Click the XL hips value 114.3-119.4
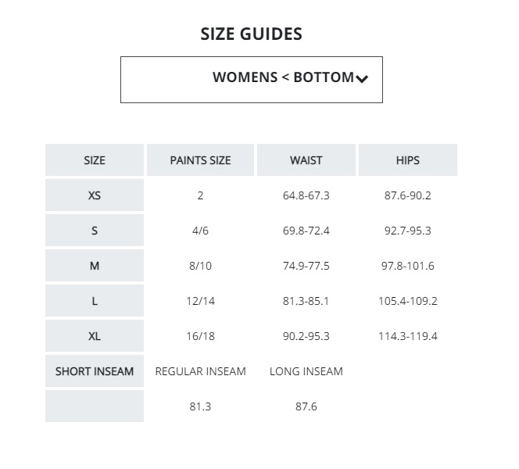This screenshot has width=519, height=469. pos(409,336)
